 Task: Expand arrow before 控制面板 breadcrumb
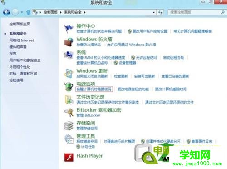coord(40,12)
